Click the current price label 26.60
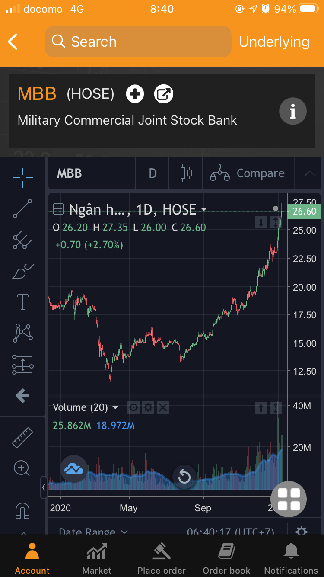The height and width of the screenshot is (577, 324). point(305,211)
